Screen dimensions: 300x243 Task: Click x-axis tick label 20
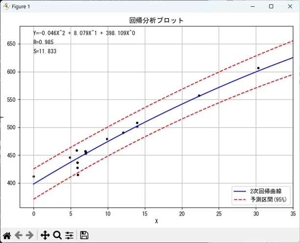(x=182, y=214)
